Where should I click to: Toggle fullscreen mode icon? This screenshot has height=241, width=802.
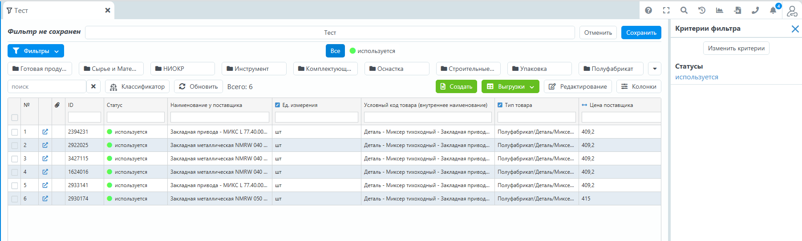pyautogui.click(x=666, y=10)
